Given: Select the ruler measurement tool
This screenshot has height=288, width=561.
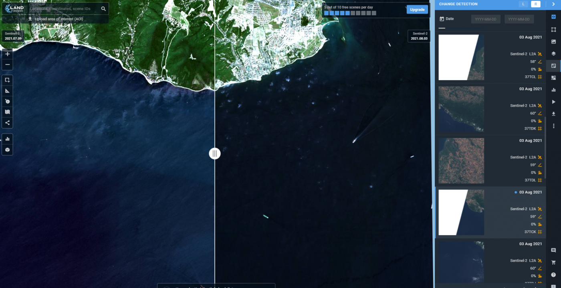Looking at the screenshot, I should click(7, 91).
